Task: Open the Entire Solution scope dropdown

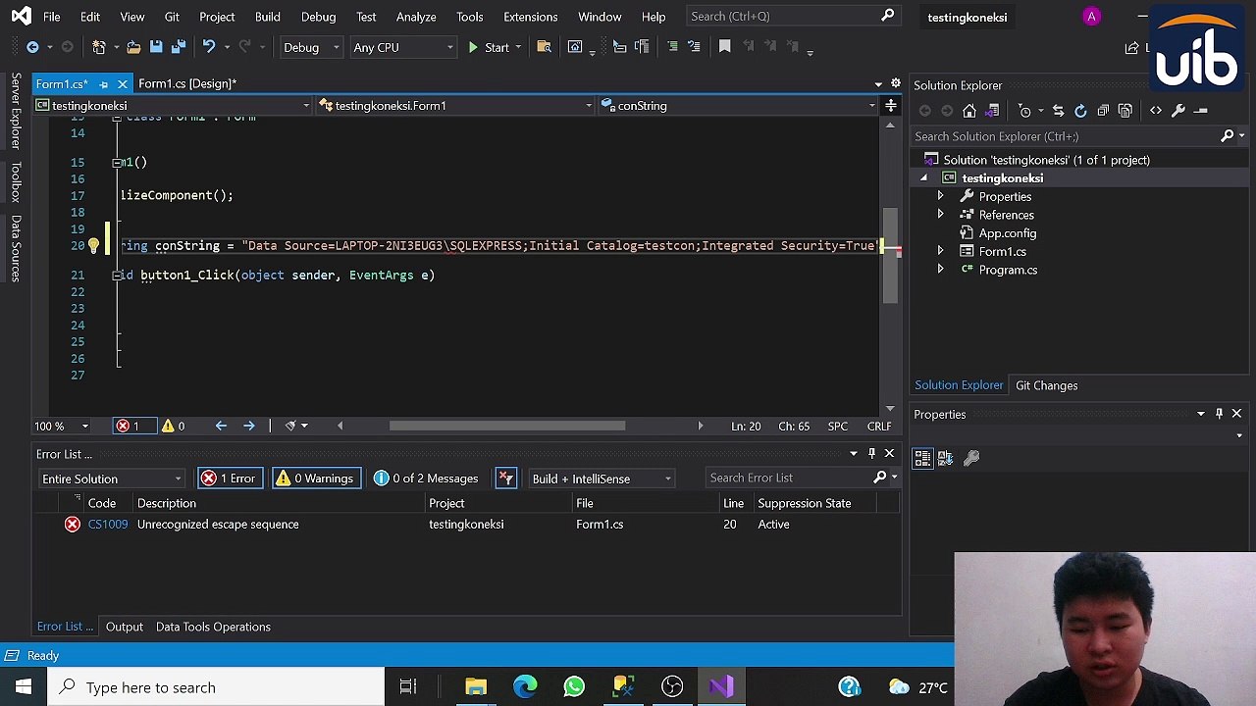Action: (x=112, y=479)
